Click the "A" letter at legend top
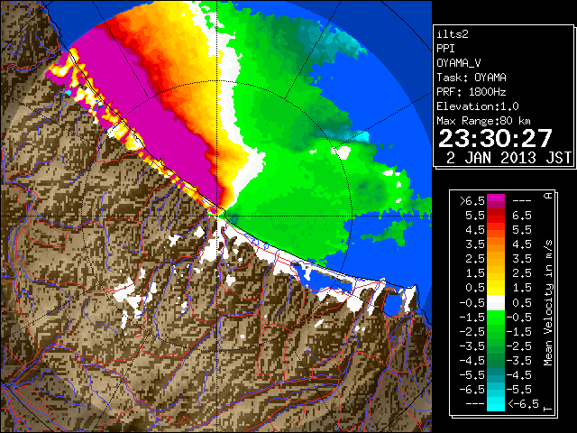 548,196
